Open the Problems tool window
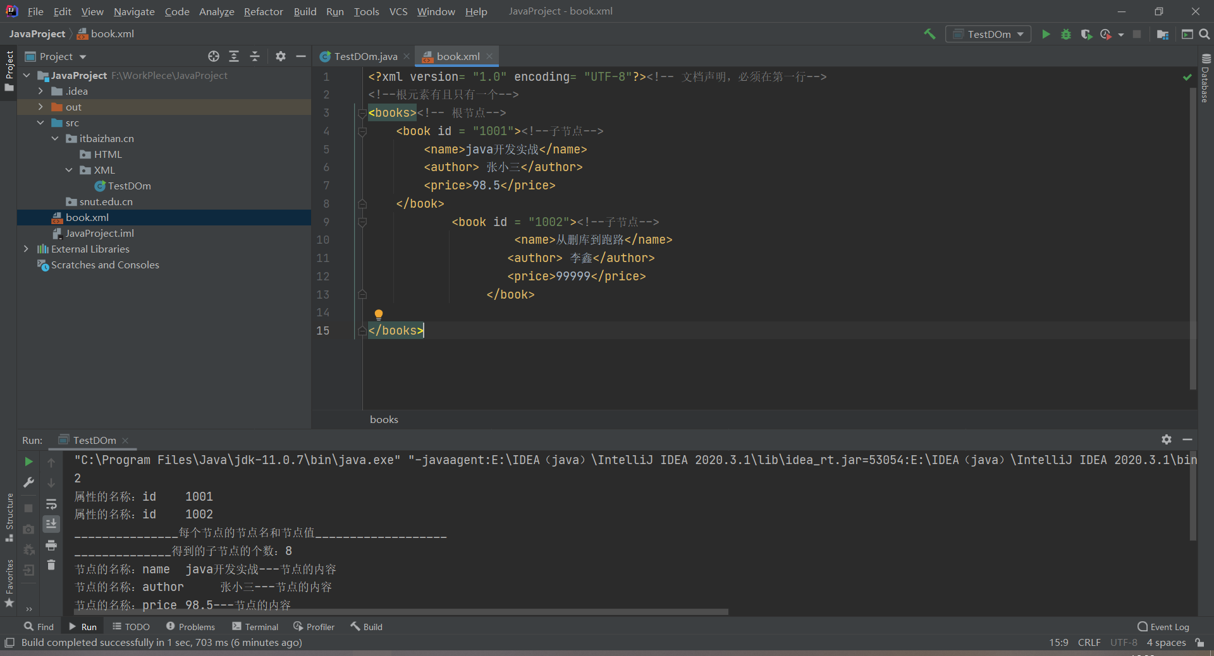Screen dimensions: 1214x656 click(x=191, y=626)
